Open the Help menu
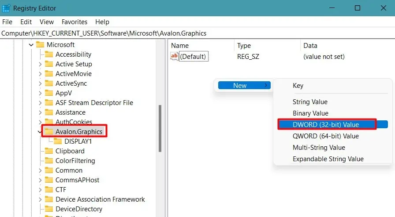This screenshot has width=395, height=217. point(102,22)
